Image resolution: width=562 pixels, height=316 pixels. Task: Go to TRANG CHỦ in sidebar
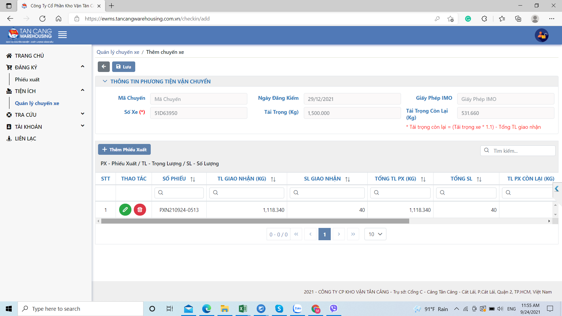tap(29, 56)
